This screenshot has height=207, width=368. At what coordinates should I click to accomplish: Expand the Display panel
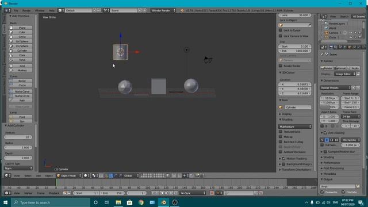tap(286, 114)
